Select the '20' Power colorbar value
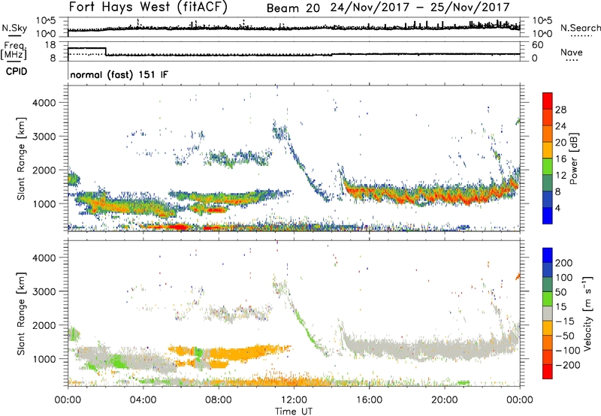The width and height of the screenshot is (601, 416). (x=560, y=143)
